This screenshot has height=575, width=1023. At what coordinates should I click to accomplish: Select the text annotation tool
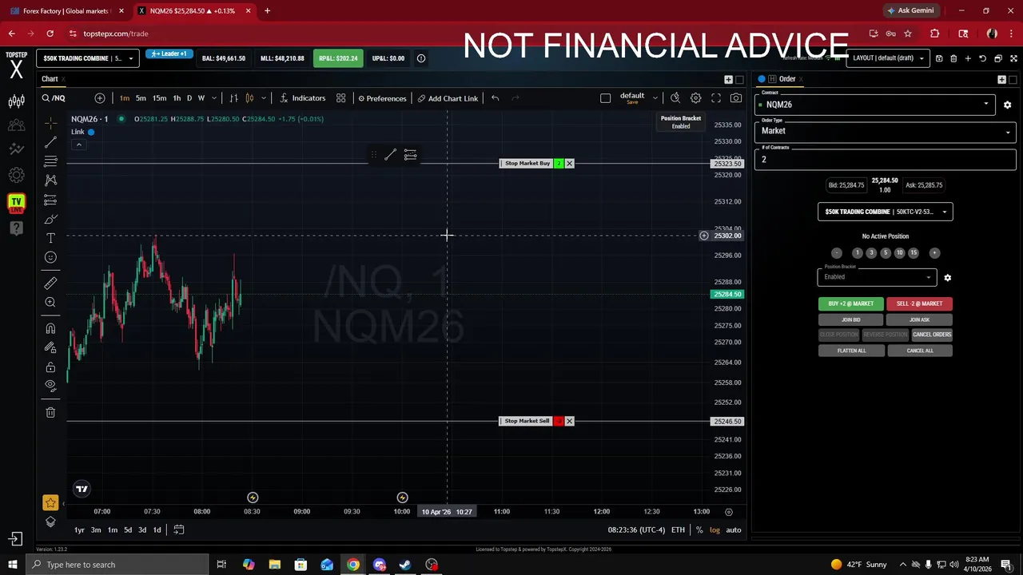(x=50, y=238)
